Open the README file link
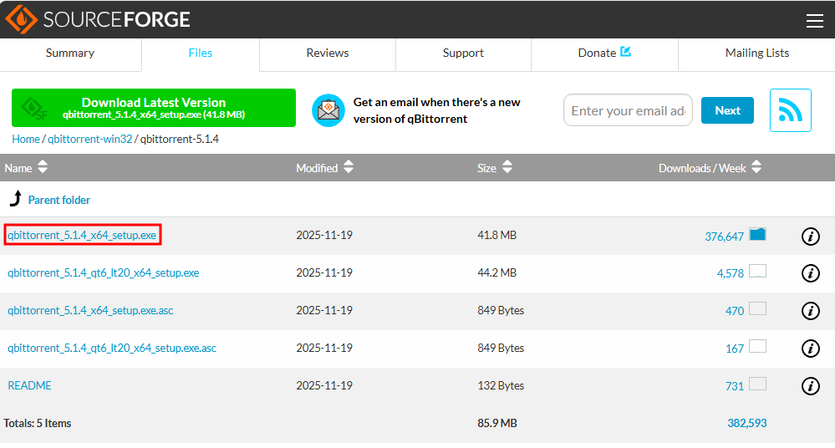835x448 pixels. point(29,385)
